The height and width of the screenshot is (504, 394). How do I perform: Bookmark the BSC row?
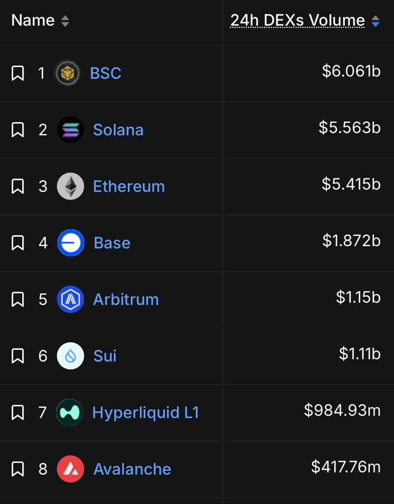[18, 73]
